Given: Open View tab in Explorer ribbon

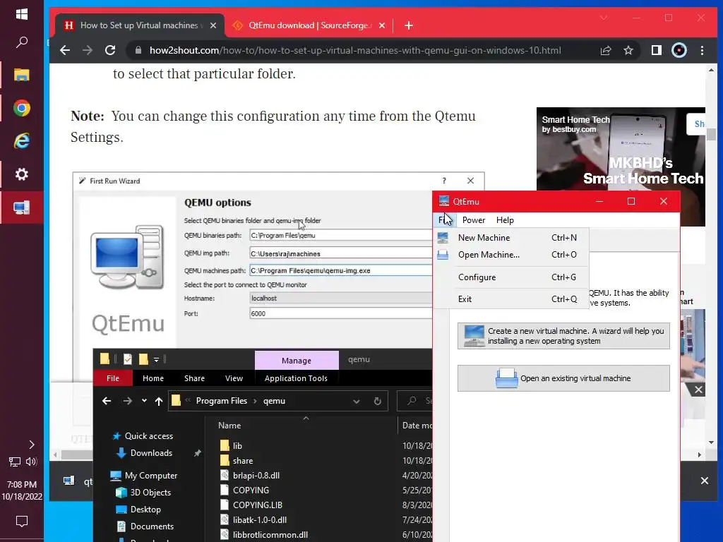Looking at the screenshot, I should (234, 378).
